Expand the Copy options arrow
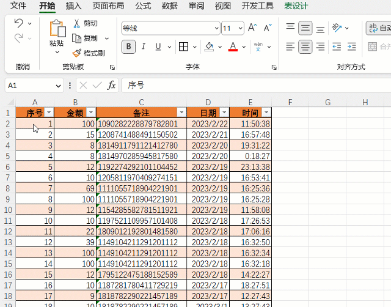The width and height of the screenshot is (391, 307). [107, 39]
